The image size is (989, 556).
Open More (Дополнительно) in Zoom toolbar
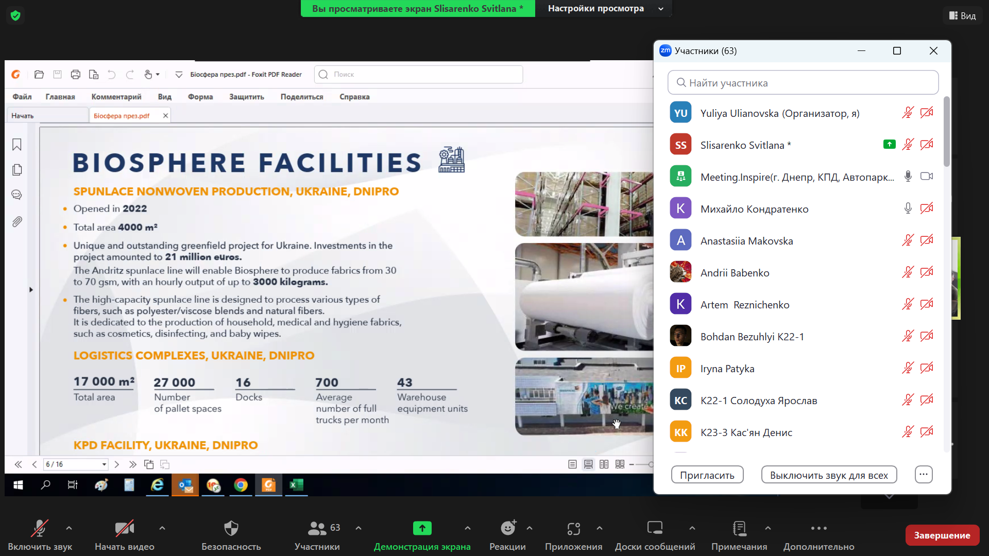click(x=819, y=535)
